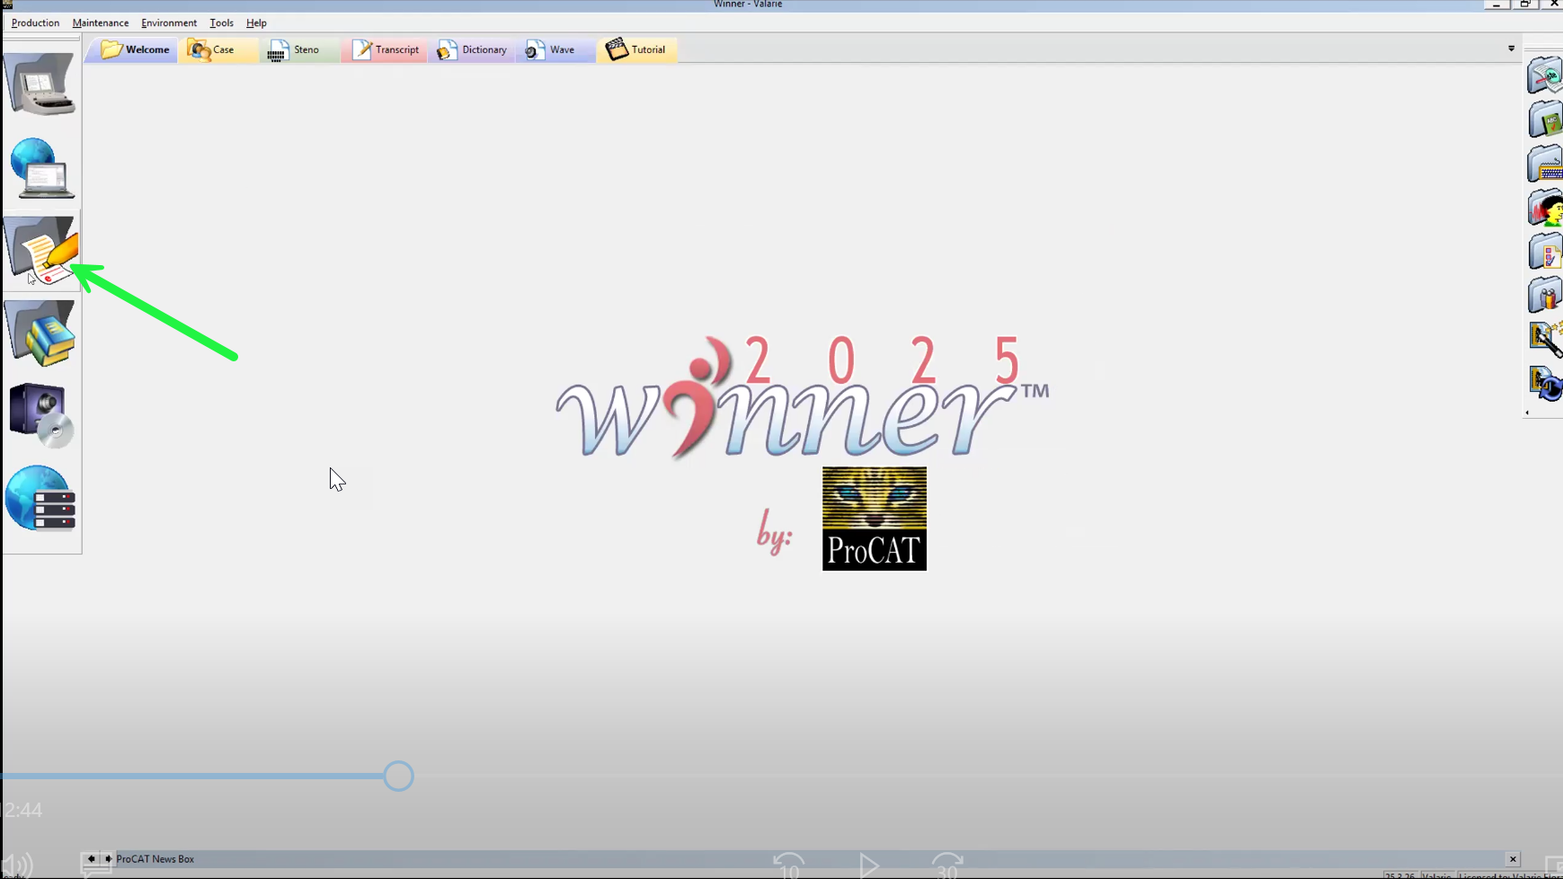
Task: Click the video play button
Action: coord(868,866)
